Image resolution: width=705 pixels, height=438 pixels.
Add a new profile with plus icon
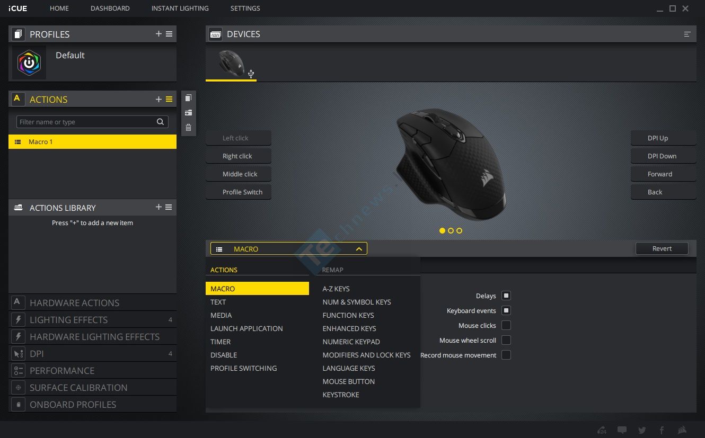click(x=158, y=34)
